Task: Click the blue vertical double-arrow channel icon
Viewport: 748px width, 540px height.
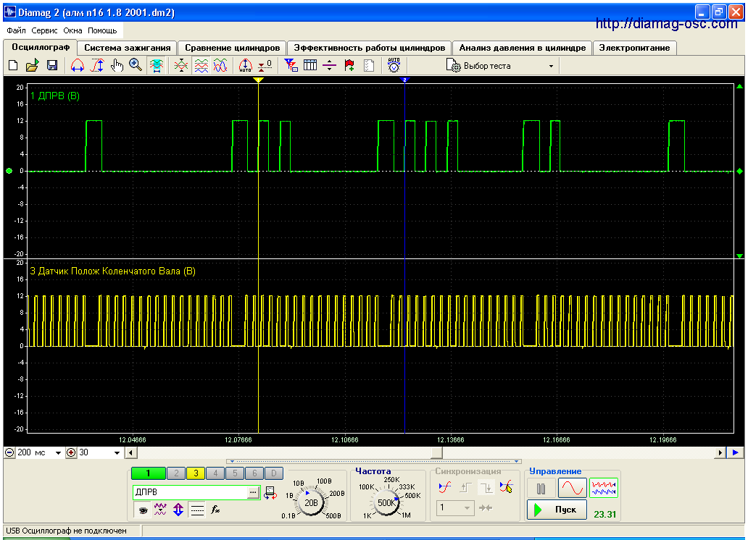Action: tap(178, 510)
